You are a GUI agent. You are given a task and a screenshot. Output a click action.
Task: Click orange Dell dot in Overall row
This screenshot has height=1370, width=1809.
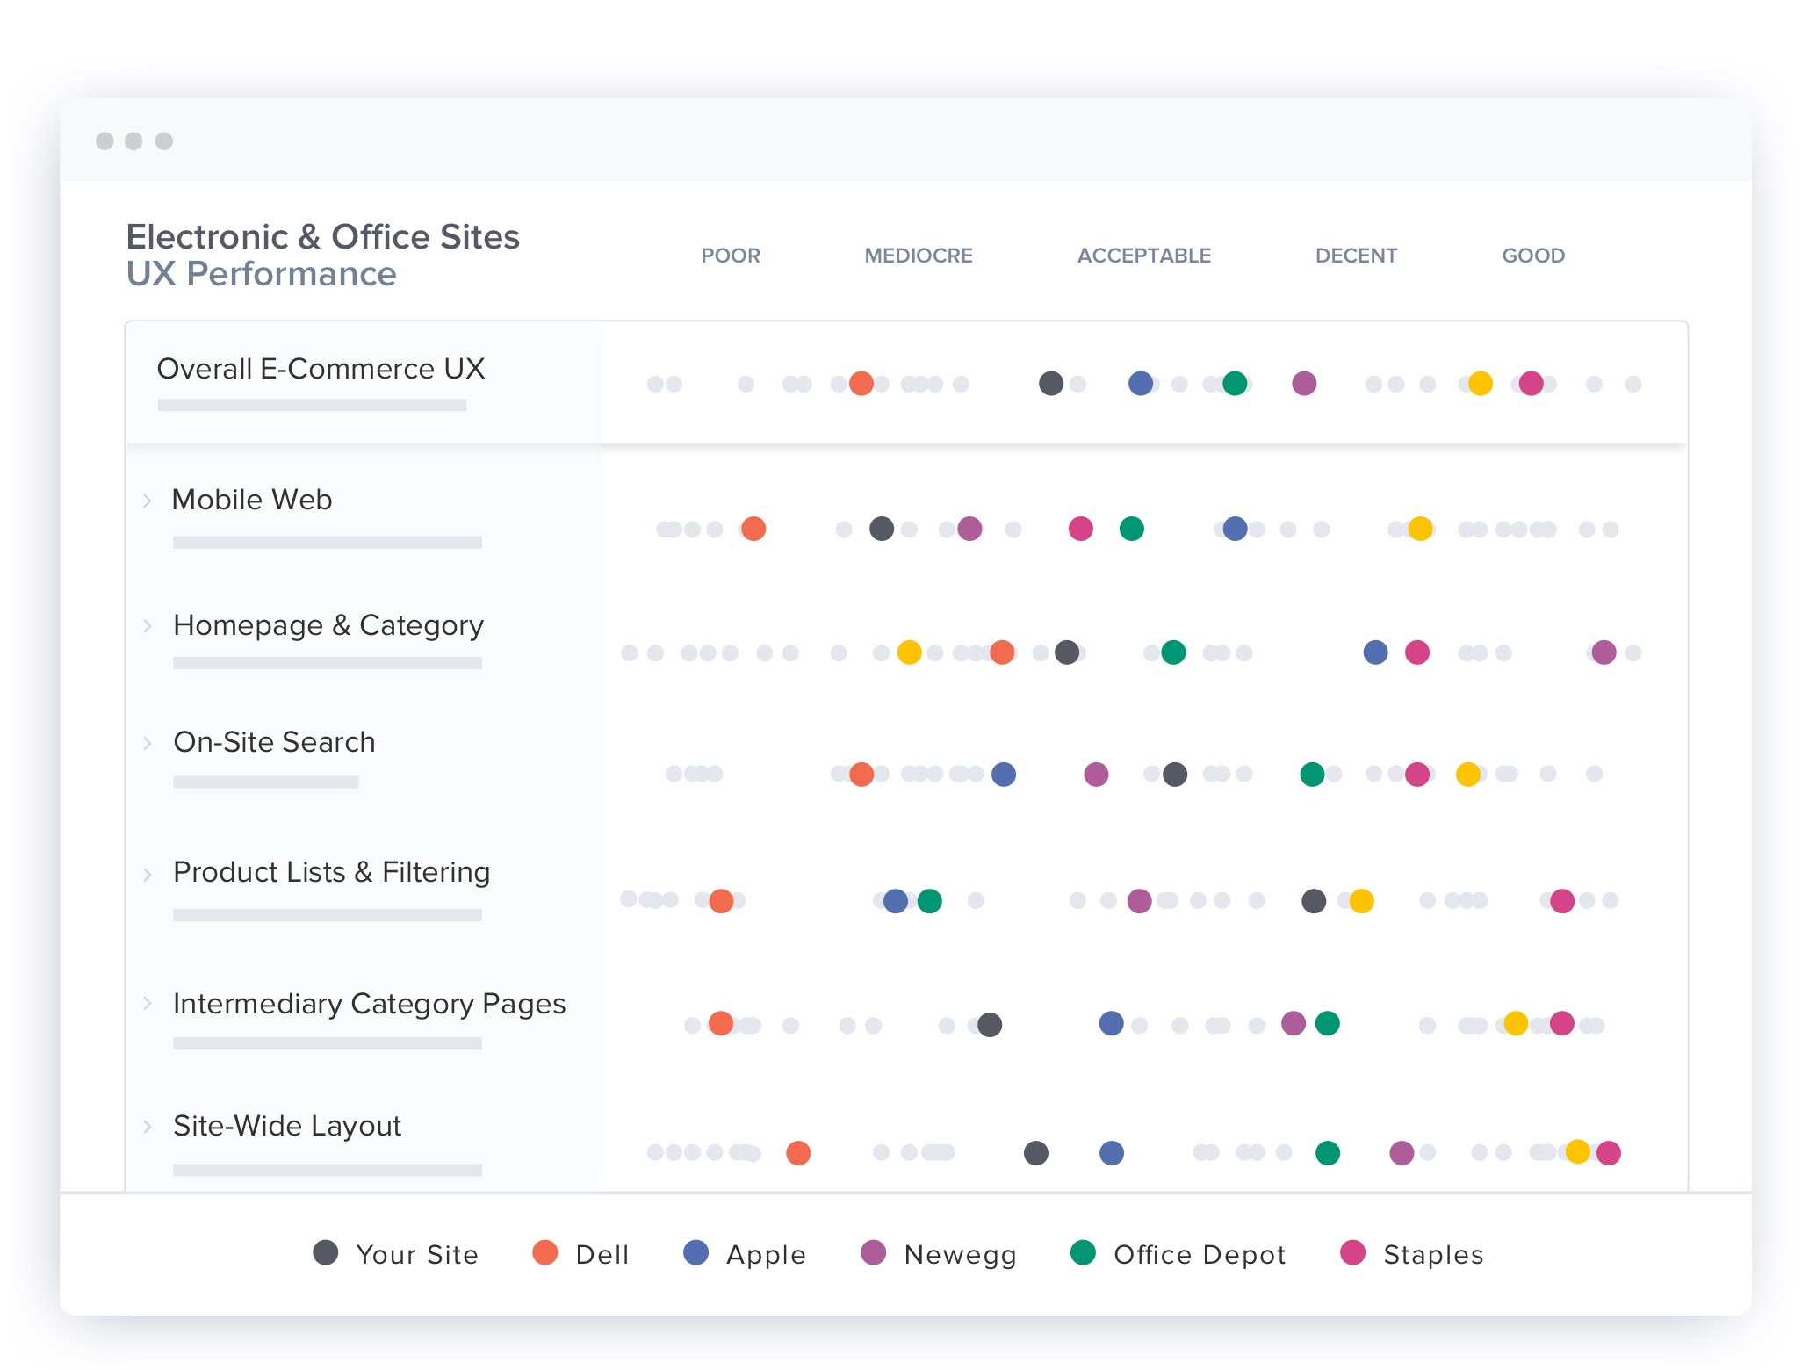[861, 384]
